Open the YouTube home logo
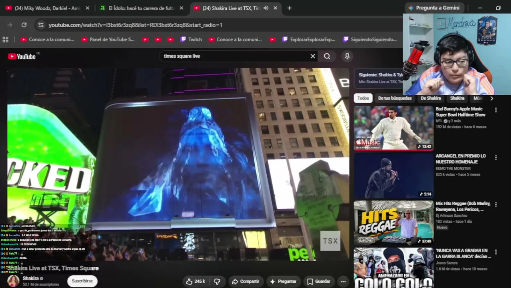 [x=22, y=56]
